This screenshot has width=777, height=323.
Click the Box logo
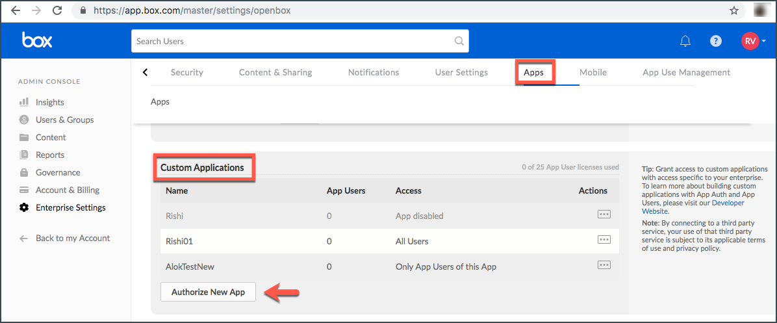point(37,41)
